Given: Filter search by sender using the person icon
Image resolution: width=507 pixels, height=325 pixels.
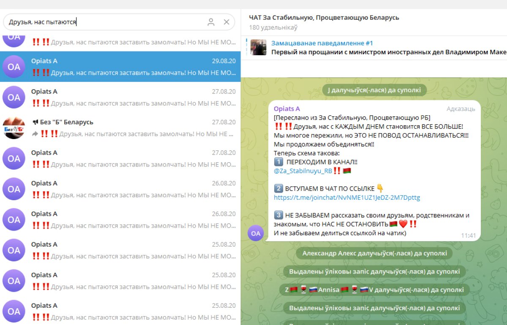Looking at the screenshot, I should pyautogui.click(x=211, y=22).
